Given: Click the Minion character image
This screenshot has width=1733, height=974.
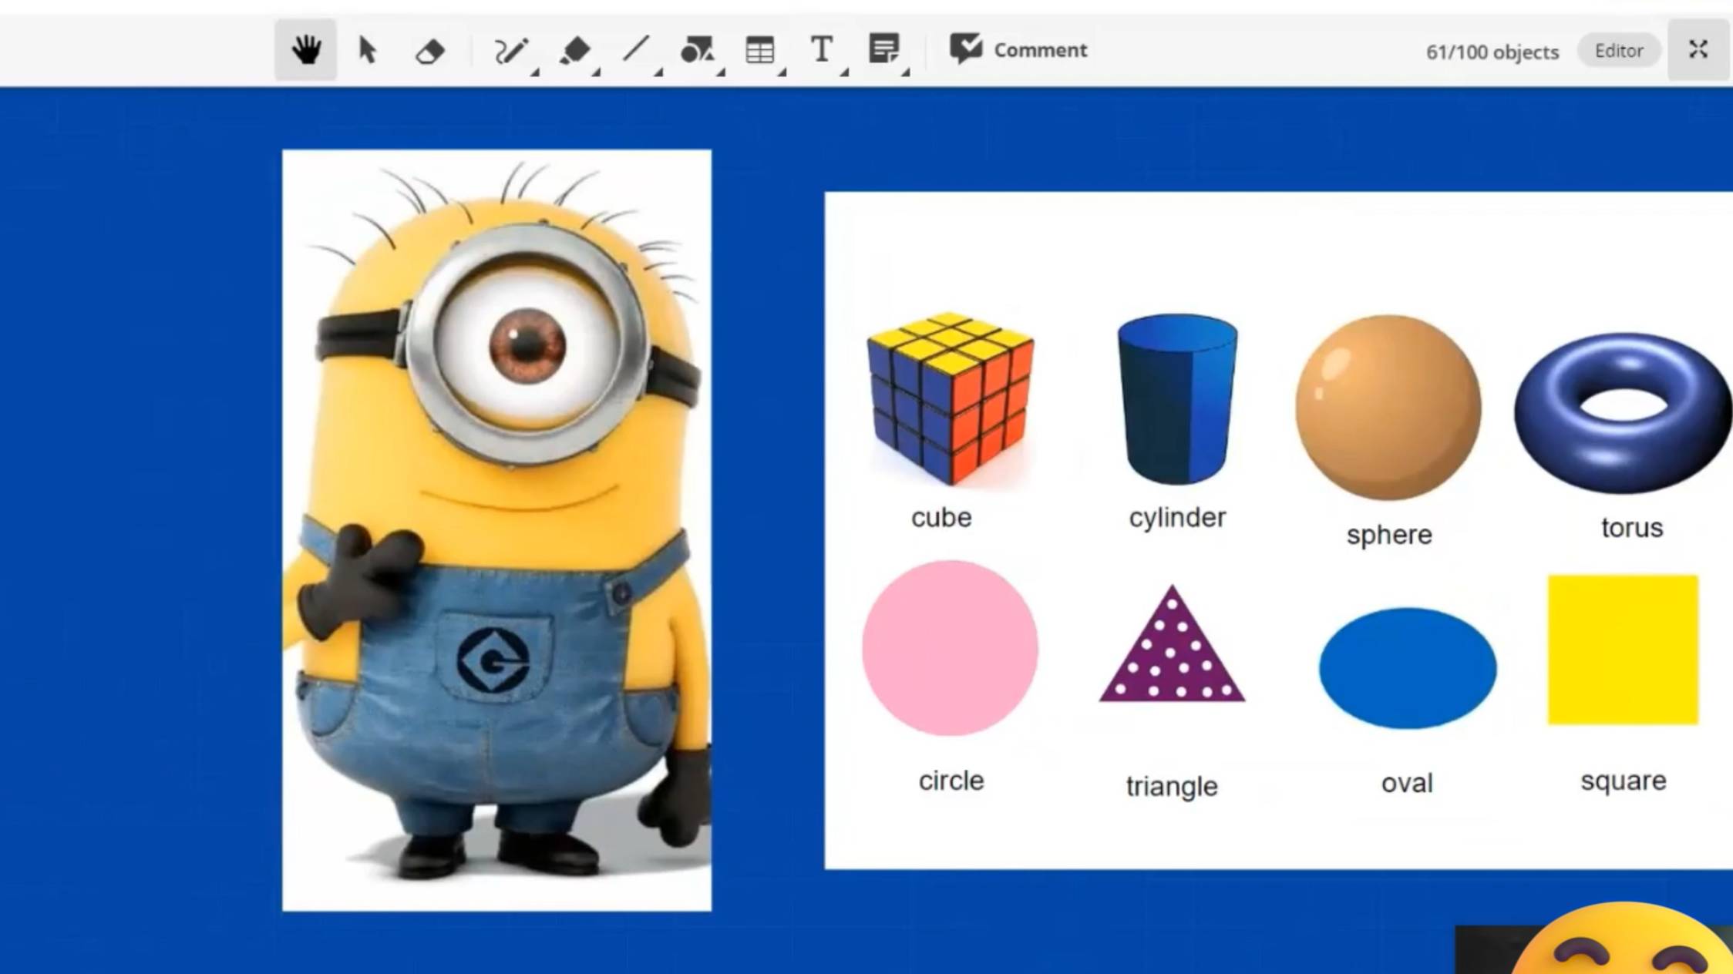Looking at the screenshot, I should pos(496,530).
